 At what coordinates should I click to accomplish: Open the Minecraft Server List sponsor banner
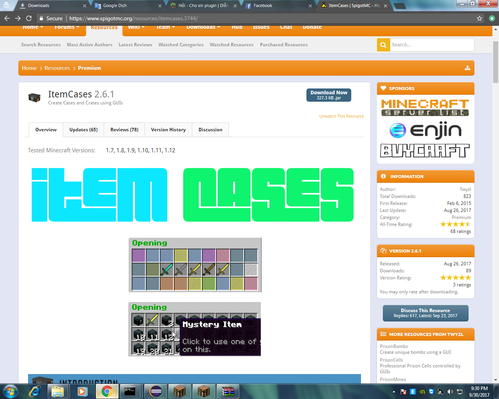tap(425, 108)
